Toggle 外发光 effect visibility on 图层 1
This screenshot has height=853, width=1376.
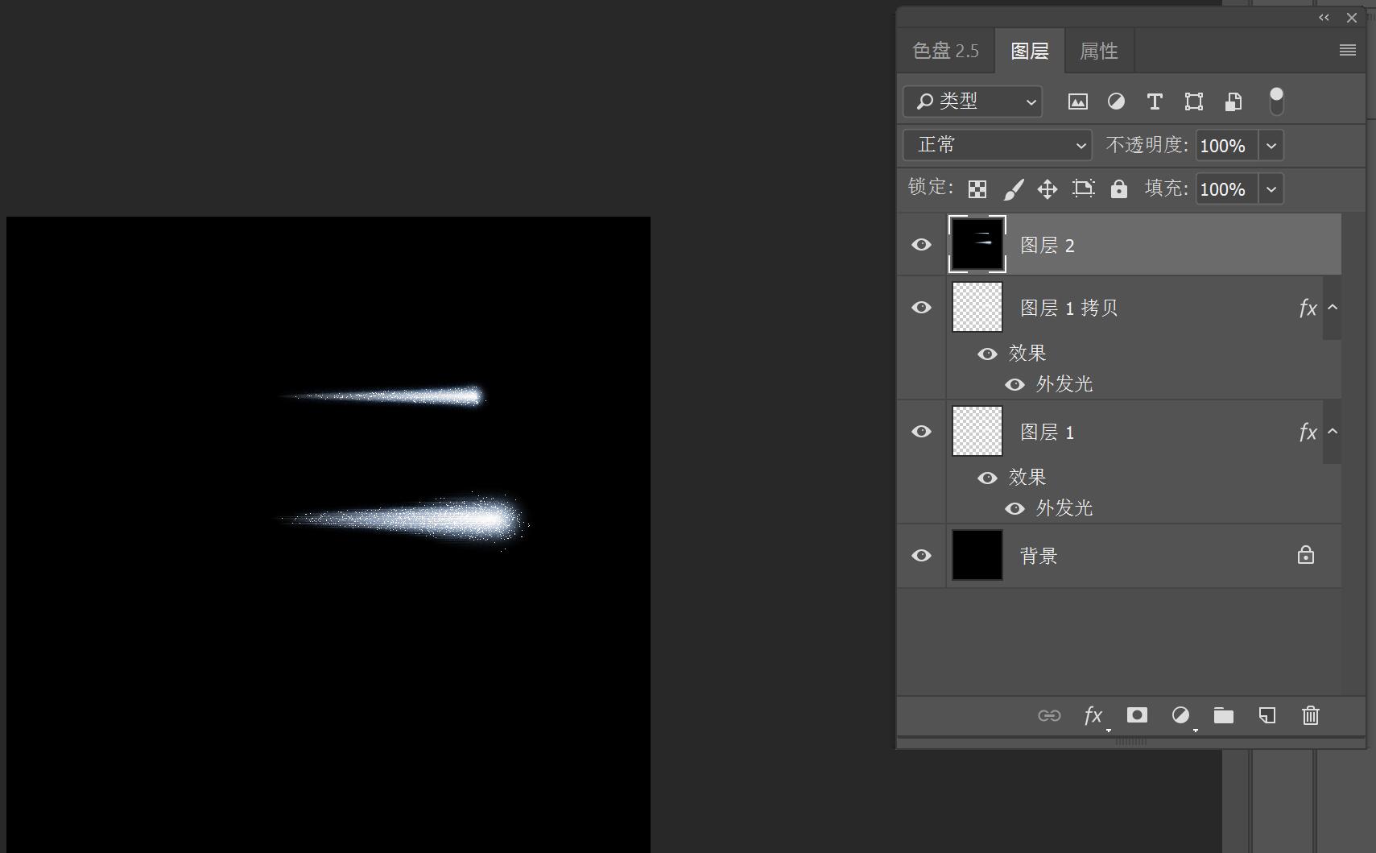pos(1014,508)
